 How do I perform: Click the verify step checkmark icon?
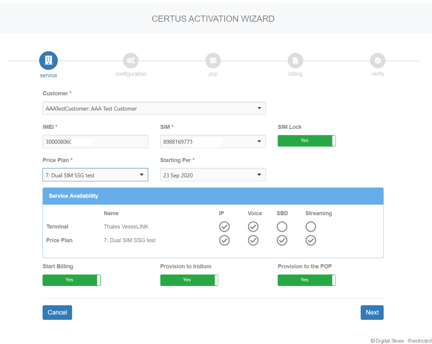378,61
